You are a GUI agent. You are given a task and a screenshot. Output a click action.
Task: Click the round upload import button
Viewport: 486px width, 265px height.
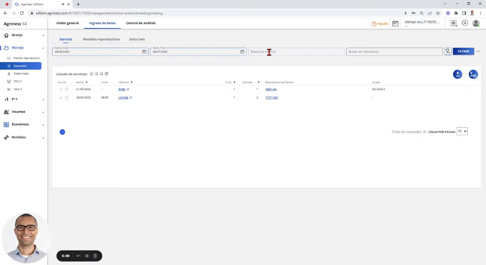point(458,74)
